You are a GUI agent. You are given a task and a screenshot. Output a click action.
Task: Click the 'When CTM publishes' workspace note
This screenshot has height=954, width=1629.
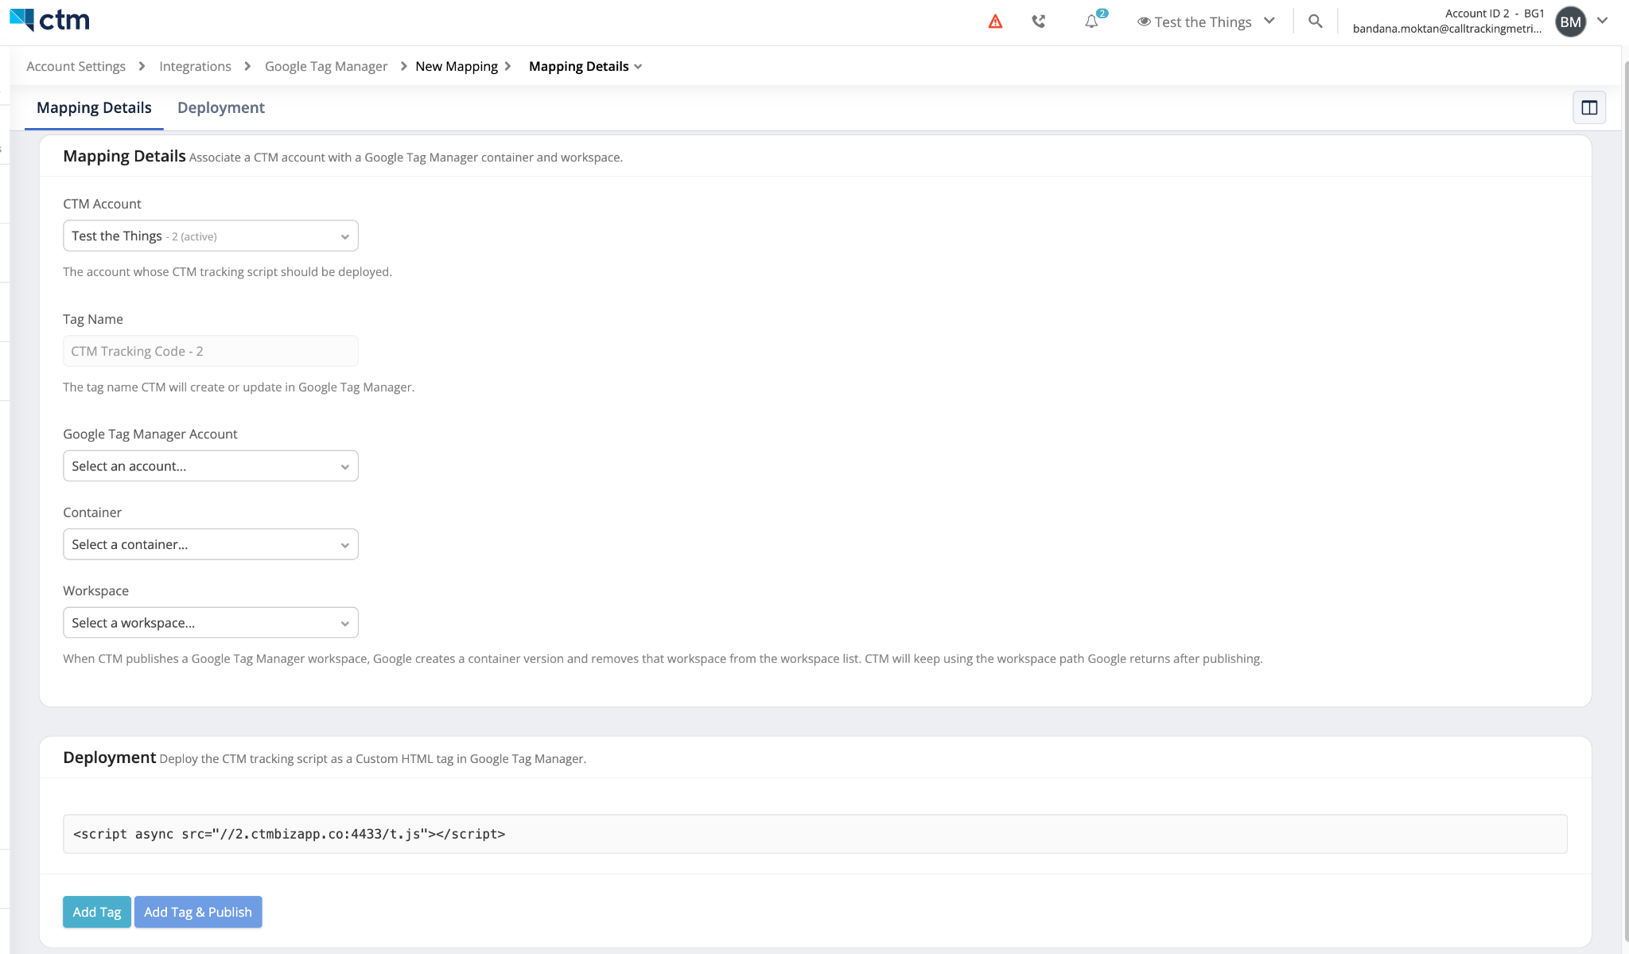pos(663,658)
